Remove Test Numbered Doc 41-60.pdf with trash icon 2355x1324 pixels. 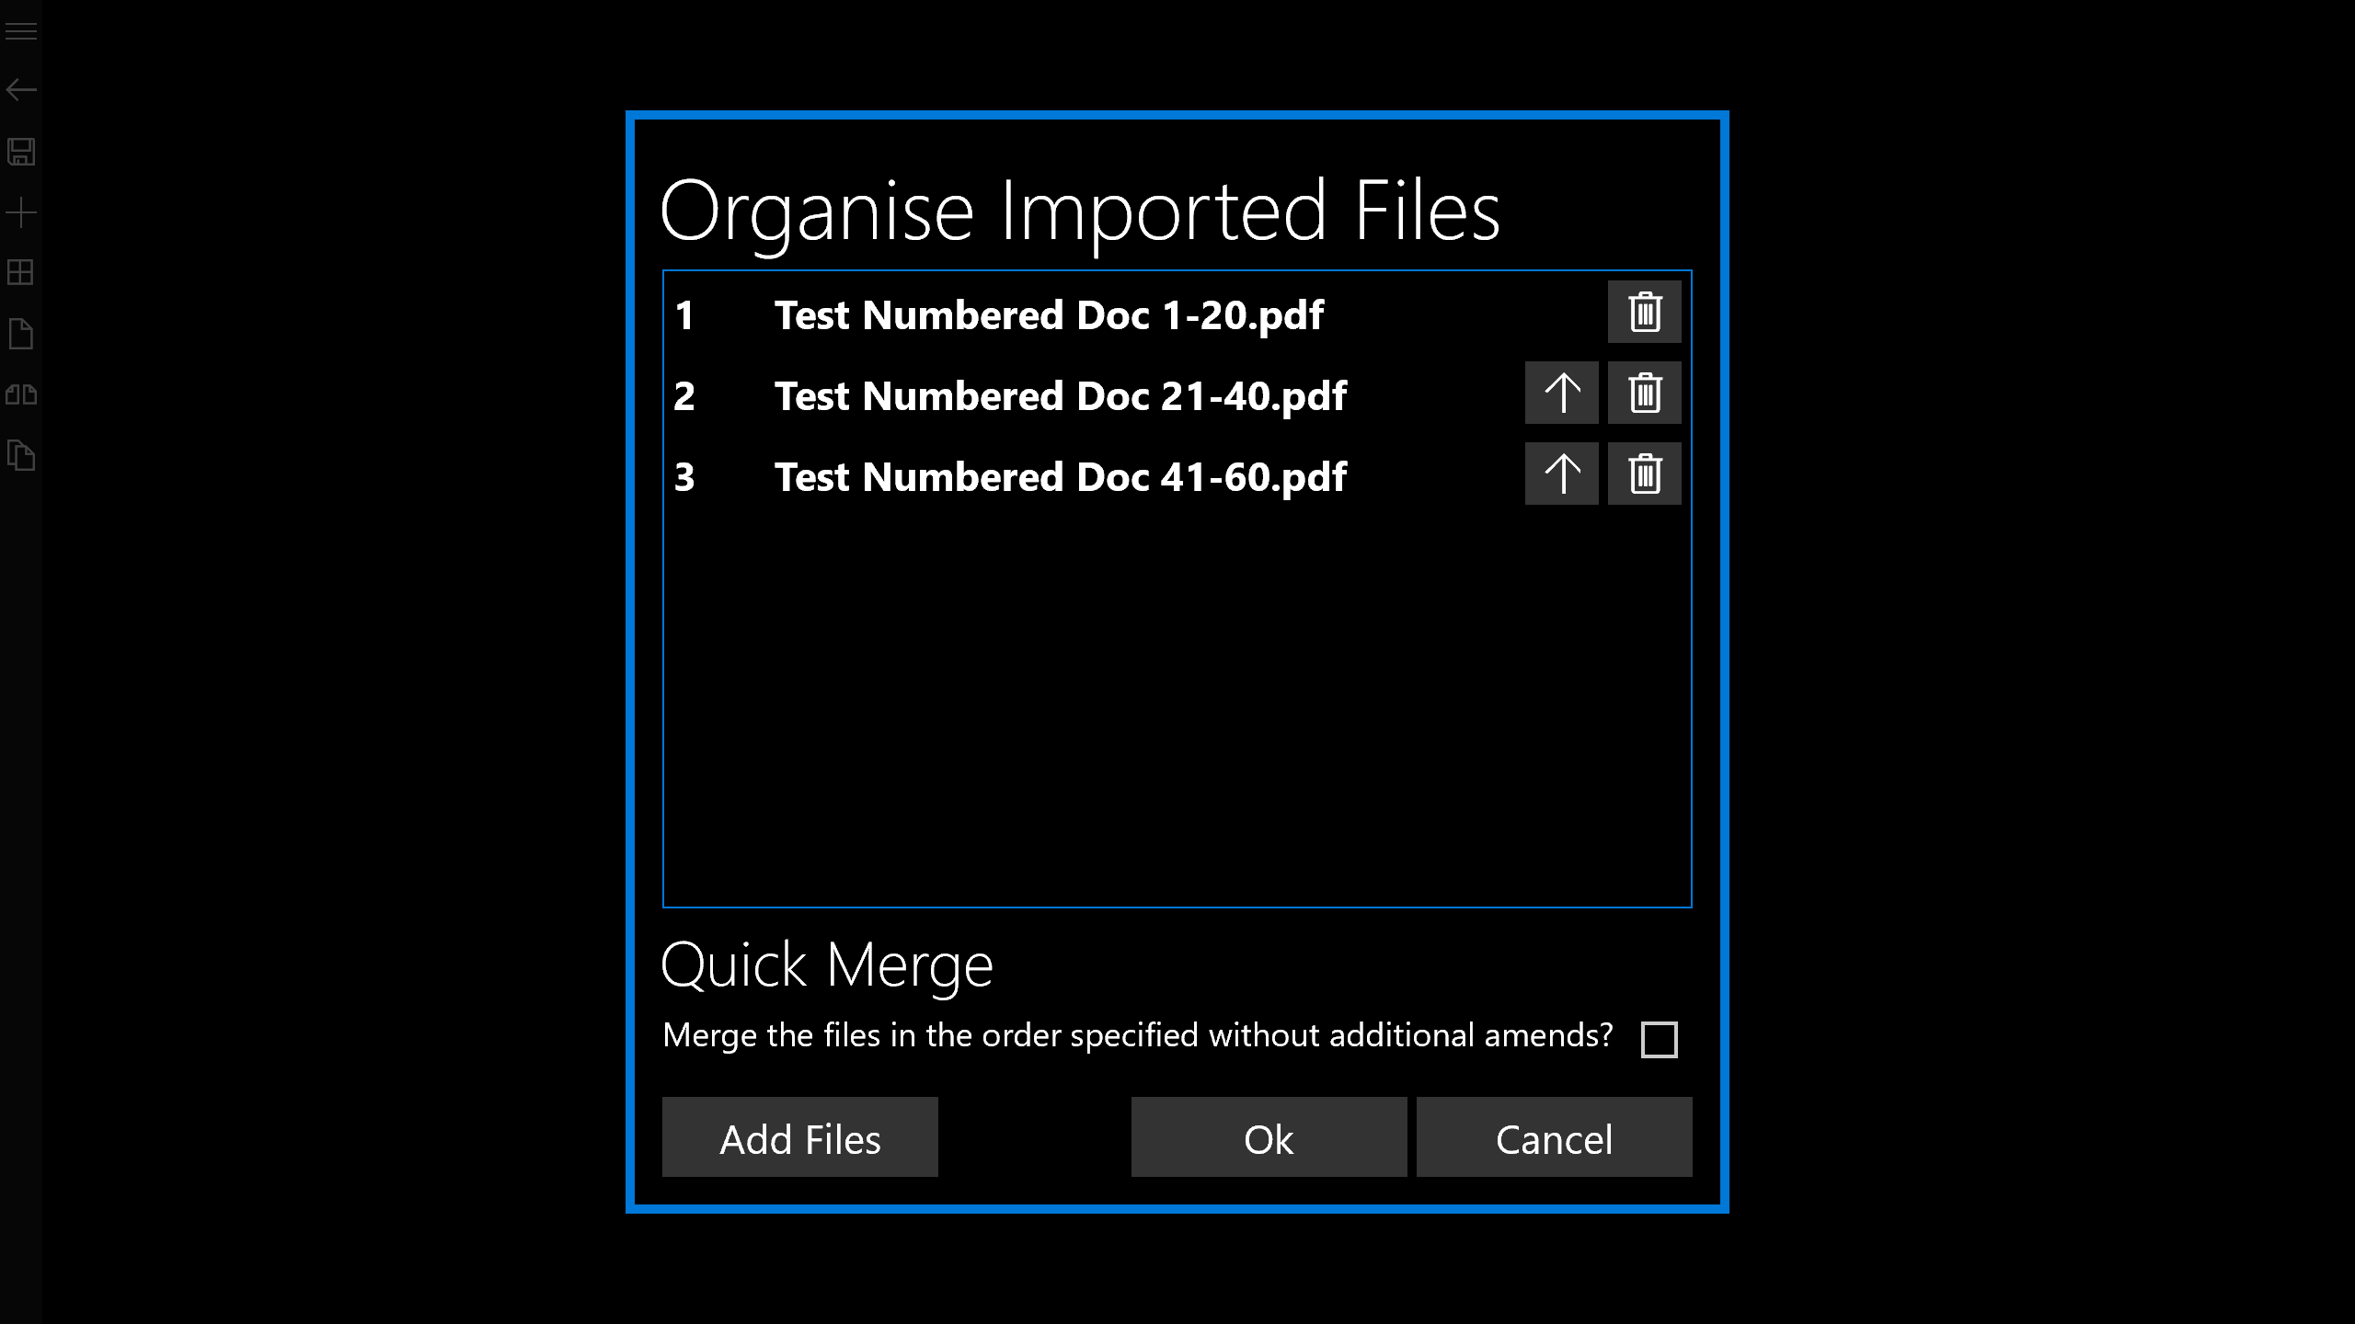[1644, 474]
